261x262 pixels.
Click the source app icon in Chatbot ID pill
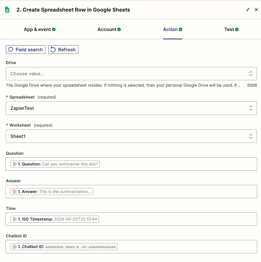(14, 247)
